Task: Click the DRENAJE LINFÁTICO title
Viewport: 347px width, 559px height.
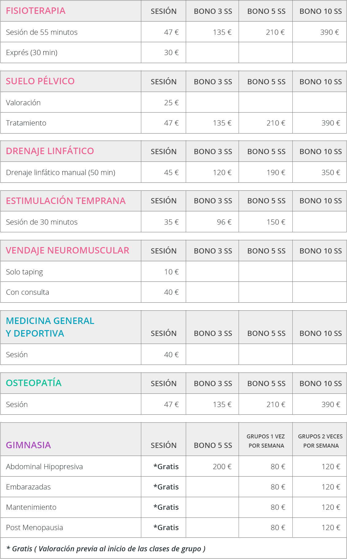Action: click(x=50, y=151)
